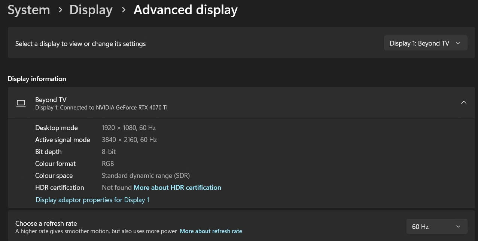Click the refresh rate dropdown chevron

click(x=458, y=226)
